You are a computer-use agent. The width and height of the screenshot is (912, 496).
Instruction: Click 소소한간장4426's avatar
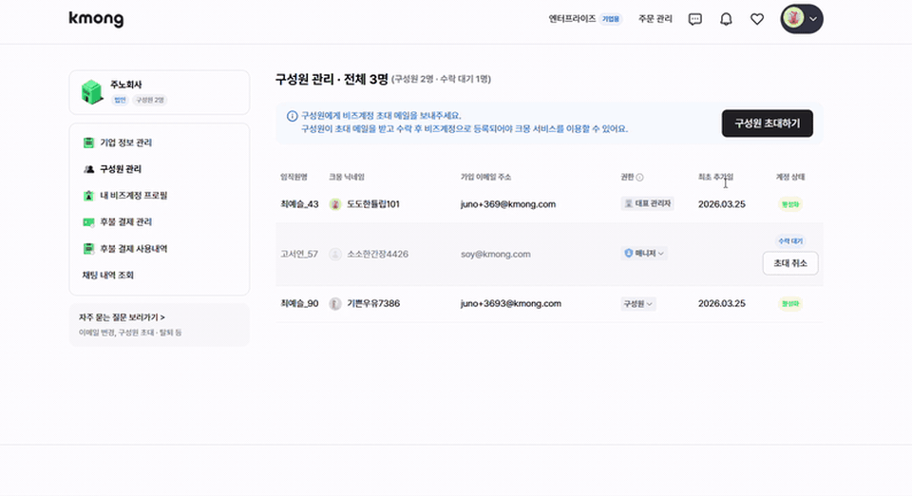[335, 254]
